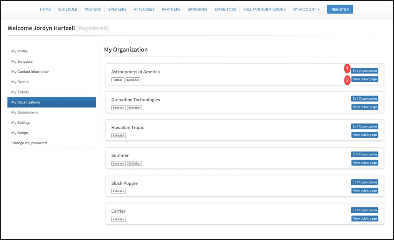Viewport: 394px width, 240px height.
Task: Select EXHIBITORS in the navigation bar
Action: pyautogui.click(x=225, y=9)
